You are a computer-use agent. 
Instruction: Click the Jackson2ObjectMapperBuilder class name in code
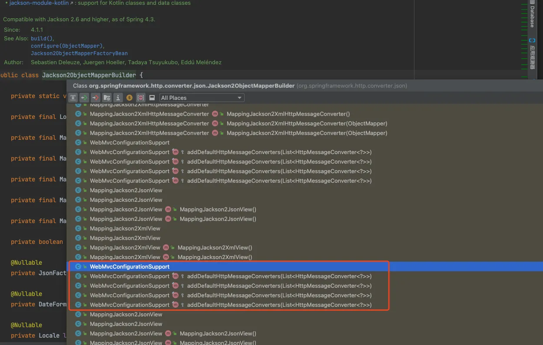pyautogui.click(x=89, y=75)
